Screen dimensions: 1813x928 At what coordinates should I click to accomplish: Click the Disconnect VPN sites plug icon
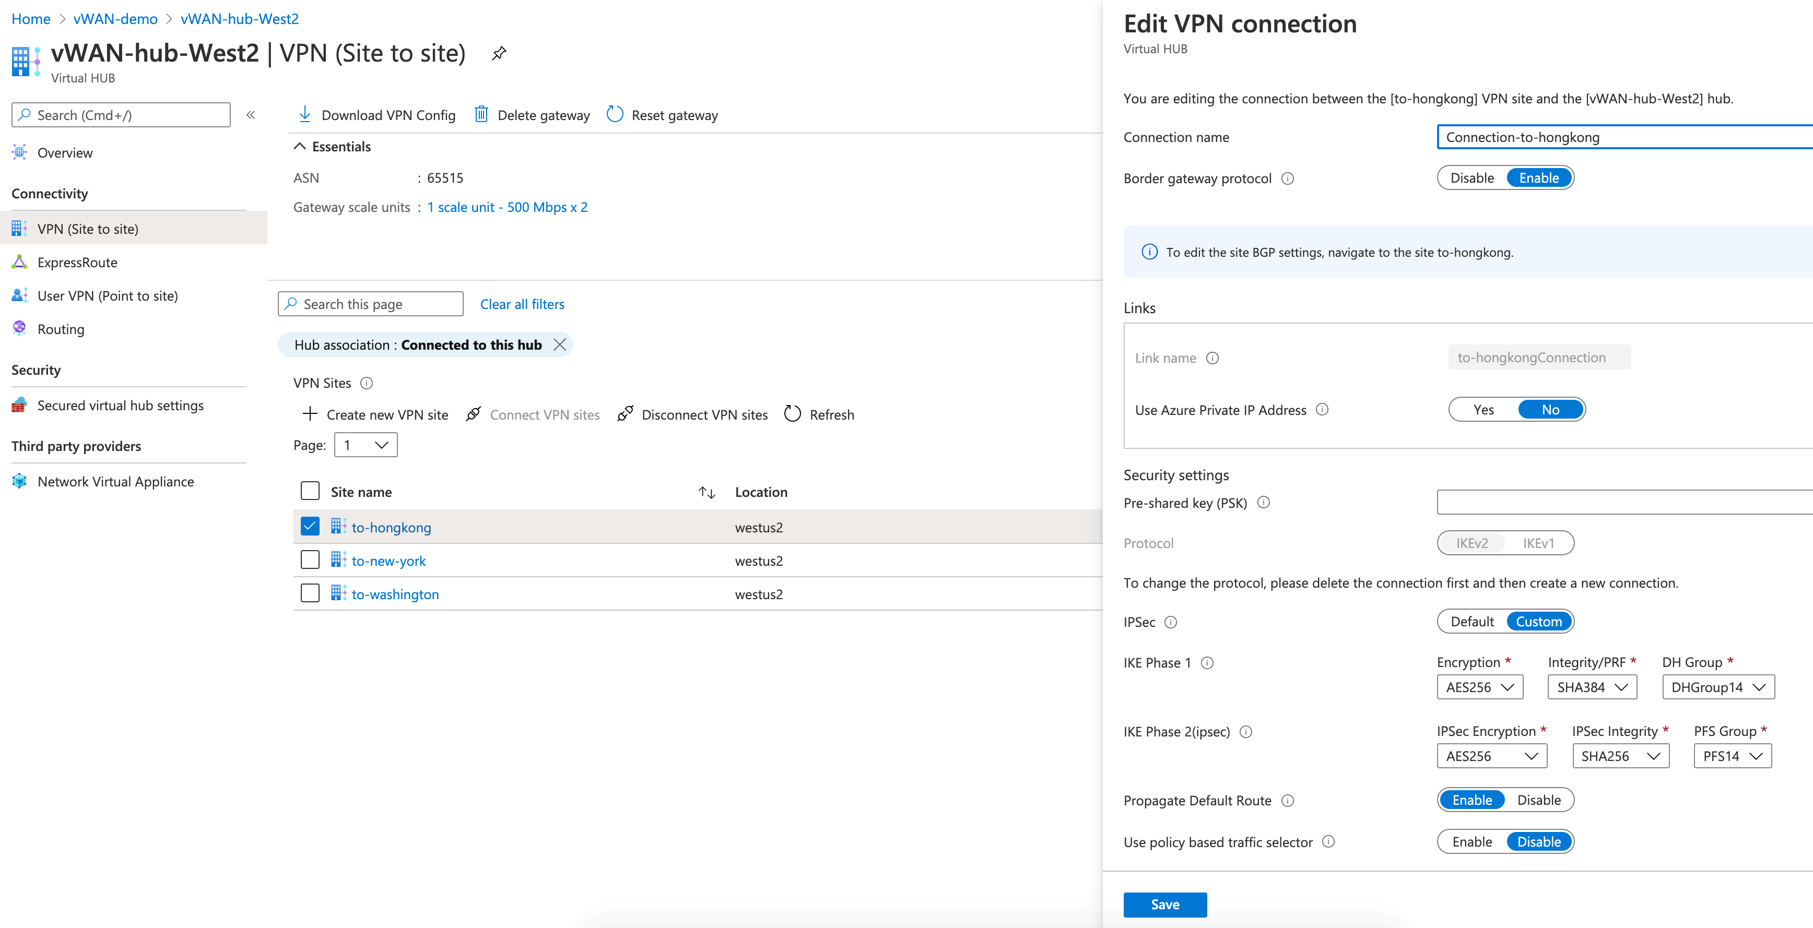coord(625,414)
